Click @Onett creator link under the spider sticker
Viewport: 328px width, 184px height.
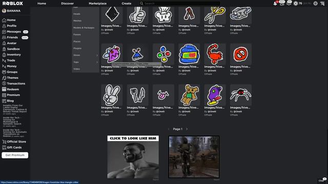tap(238, 111)
